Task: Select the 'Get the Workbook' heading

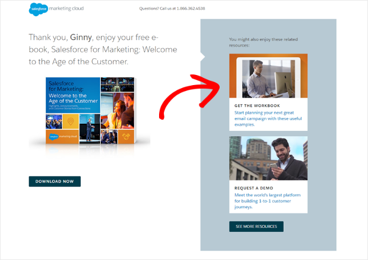Action: [x=257, y=106]
